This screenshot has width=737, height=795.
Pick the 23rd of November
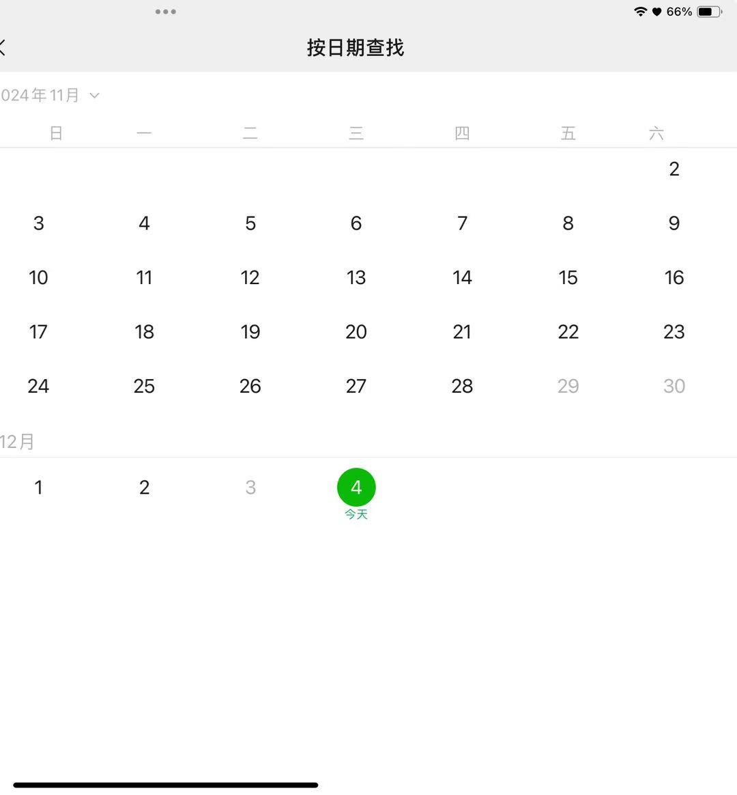674,331
